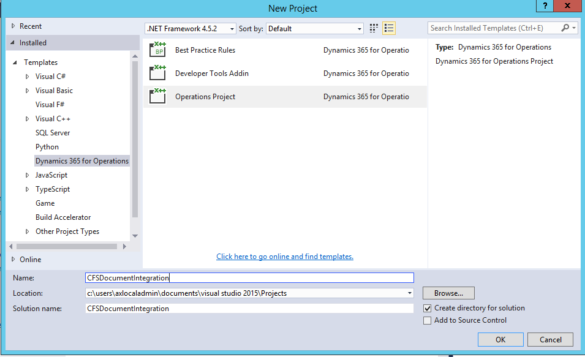This screenshot has height=357, width=585.
Task: Click the horizontal scrollbar thumb in tree
Action: tap(67, 246)
